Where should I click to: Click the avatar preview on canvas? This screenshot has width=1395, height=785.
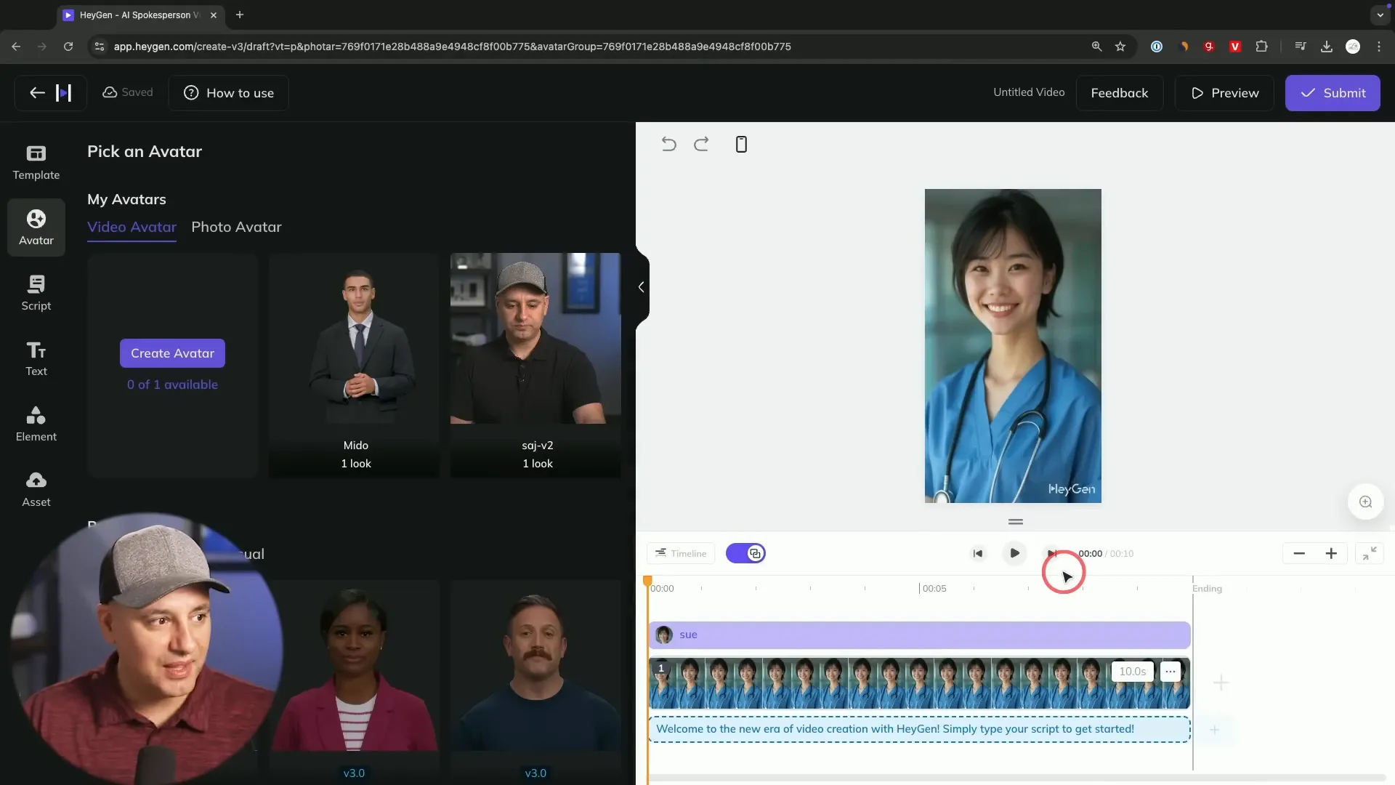point(1013,346)
